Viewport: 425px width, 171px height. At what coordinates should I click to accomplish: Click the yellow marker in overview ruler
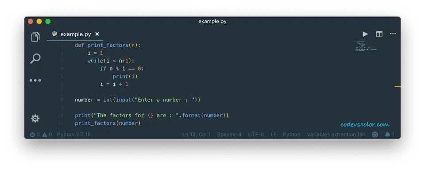[398, 86]
